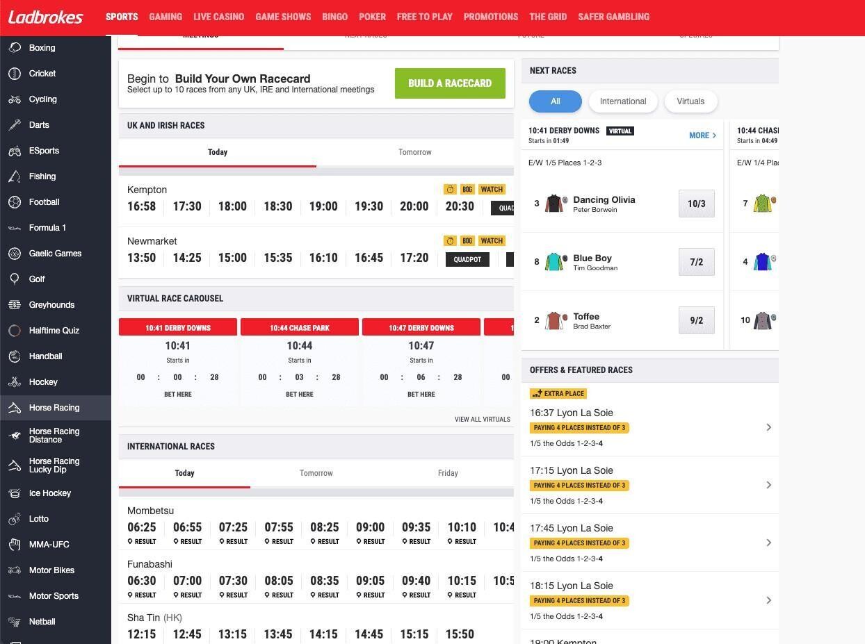This screenshot has height=644, width=865.
Task: Select the Ice Hockey icon
Action: pyautogui.click(x=15, y=493)
